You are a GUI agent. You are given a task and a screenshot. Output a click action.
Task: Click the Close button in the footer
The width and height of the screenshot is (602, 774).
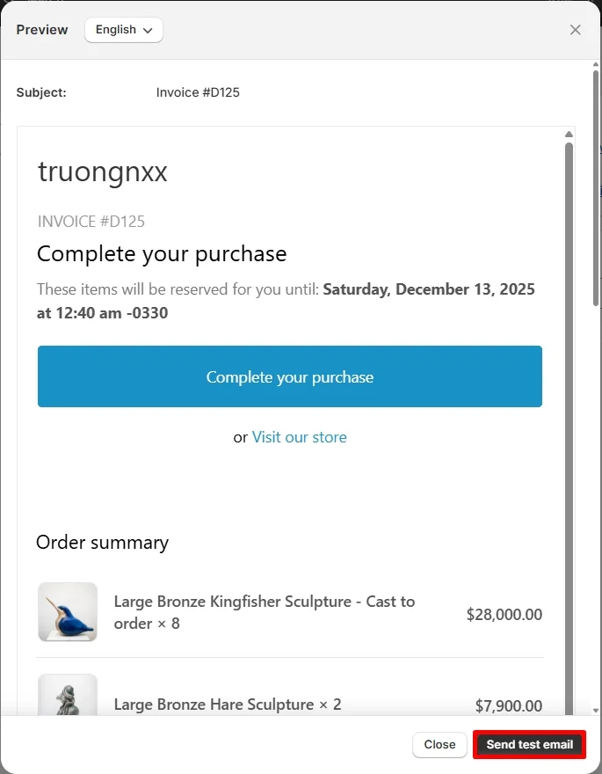[x=439, y=744]
